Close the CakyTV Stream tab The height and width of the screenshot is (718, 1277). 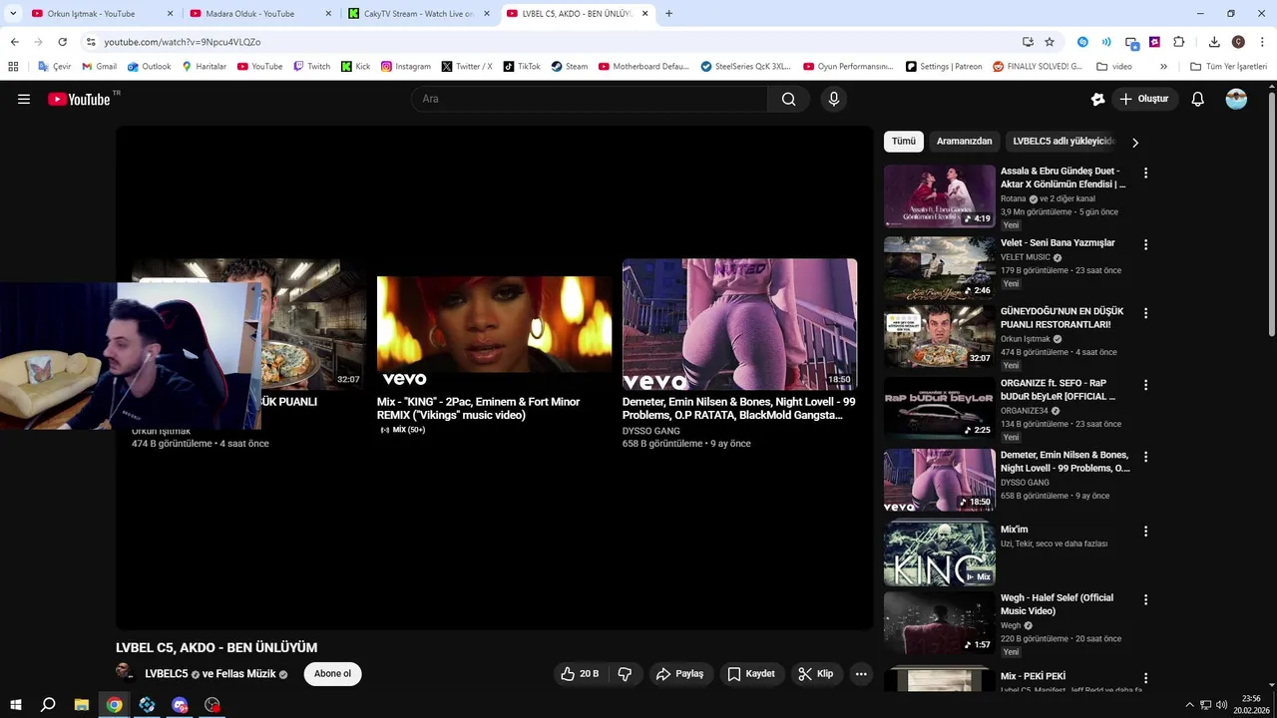point(487,14)
